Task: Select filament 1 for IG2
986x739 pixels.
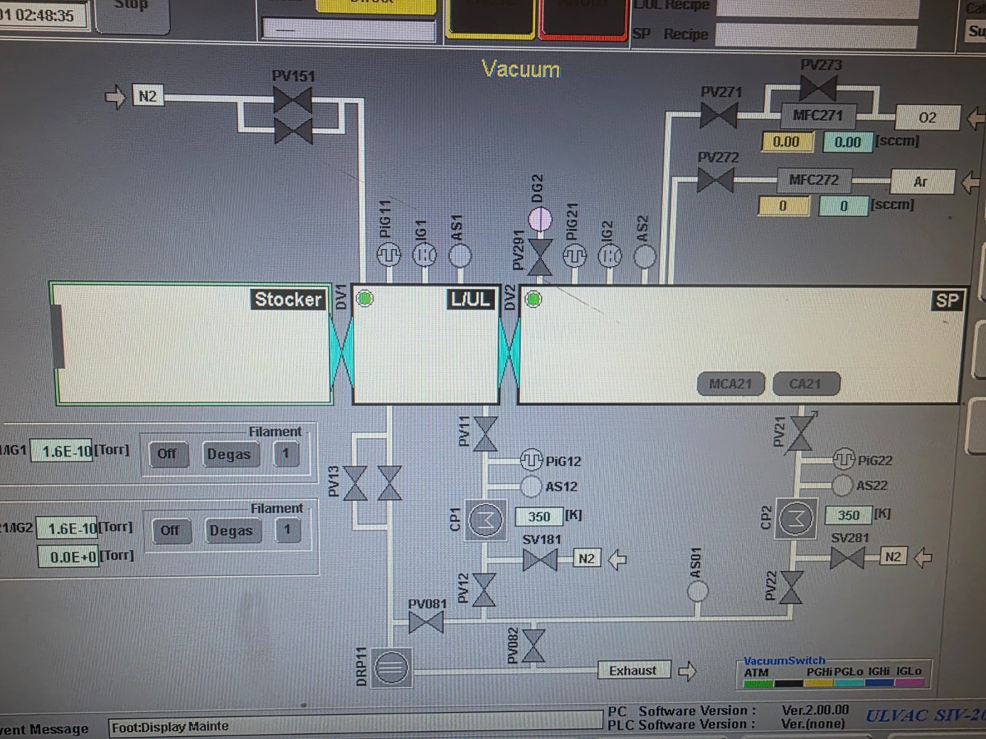Action: (288, 530)
